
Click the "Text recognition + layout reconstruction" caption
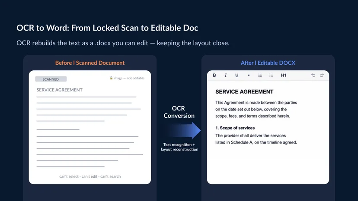tap(179, 147)
